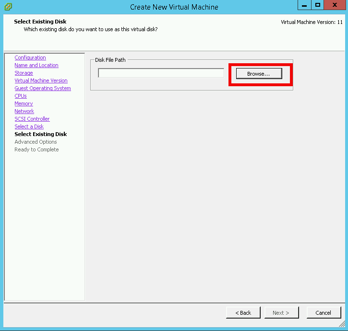Click the vSphere icon in the title bar
Viewport: 348px width, 331px height.
pos(8,7)
